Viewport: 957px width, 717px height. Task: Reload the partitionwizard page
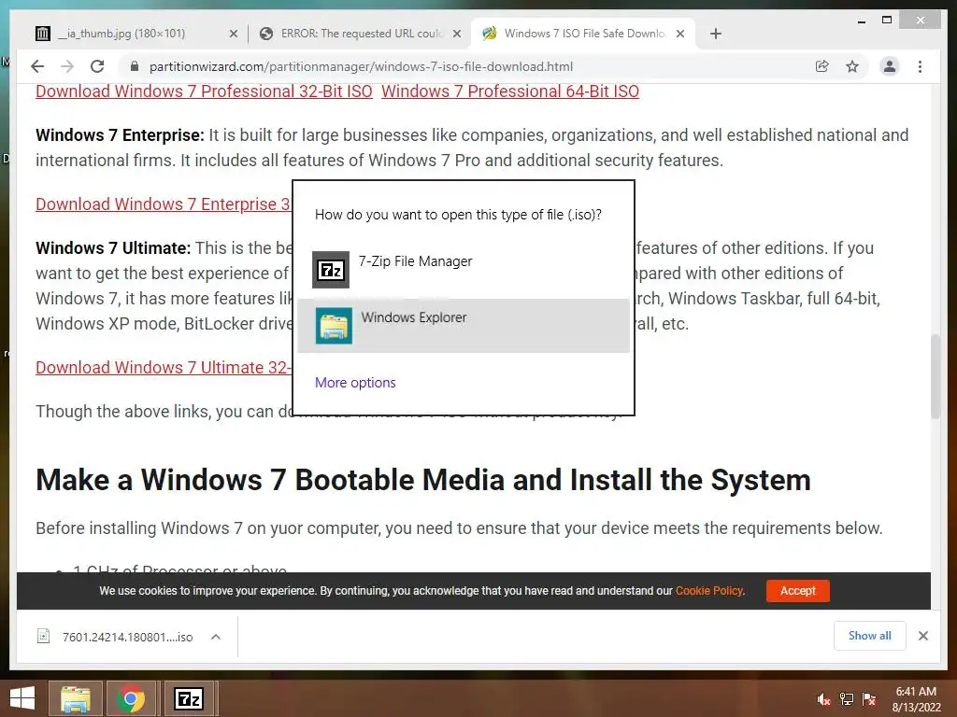[97, 66]
